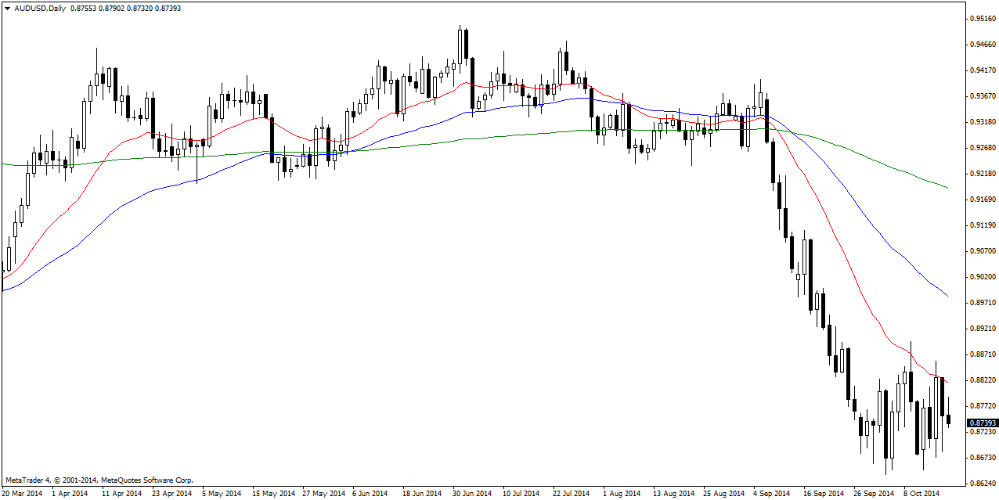Screen dimensions: 999x500
Task: Click the last candlestick on the chart
Action: click(949, 420)
